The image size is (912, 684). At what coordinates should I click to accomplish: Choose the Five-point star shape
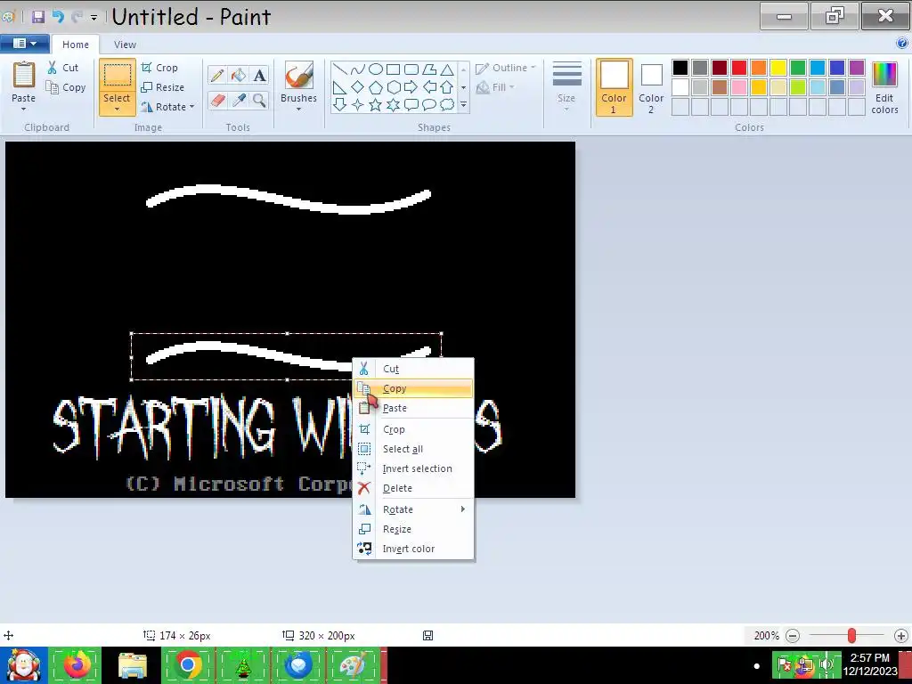(376, 105)
